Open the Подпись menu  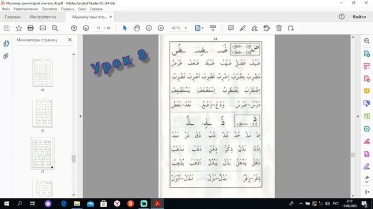(x=68, y=9)
